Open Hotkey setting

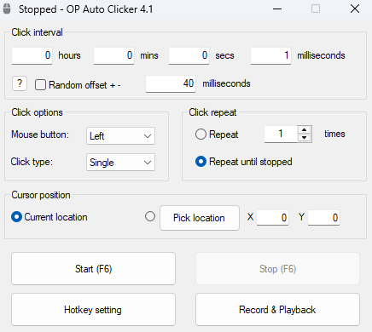pyautogui.click(x=93, y=310)
